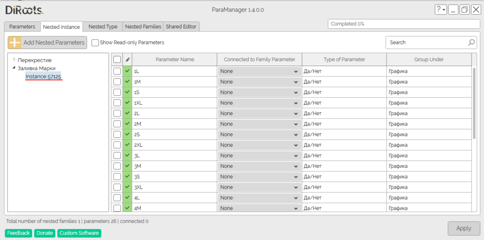This screenshot has height=240, width=484.
Task: Enable Show Read-only Parameters checkbox
Action: coord(95,42)
